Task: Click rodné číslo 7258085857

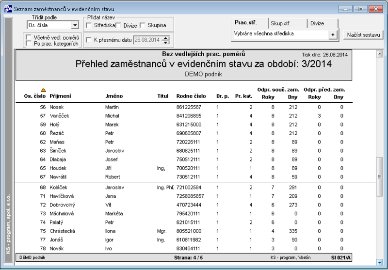Action: (190, 196)
